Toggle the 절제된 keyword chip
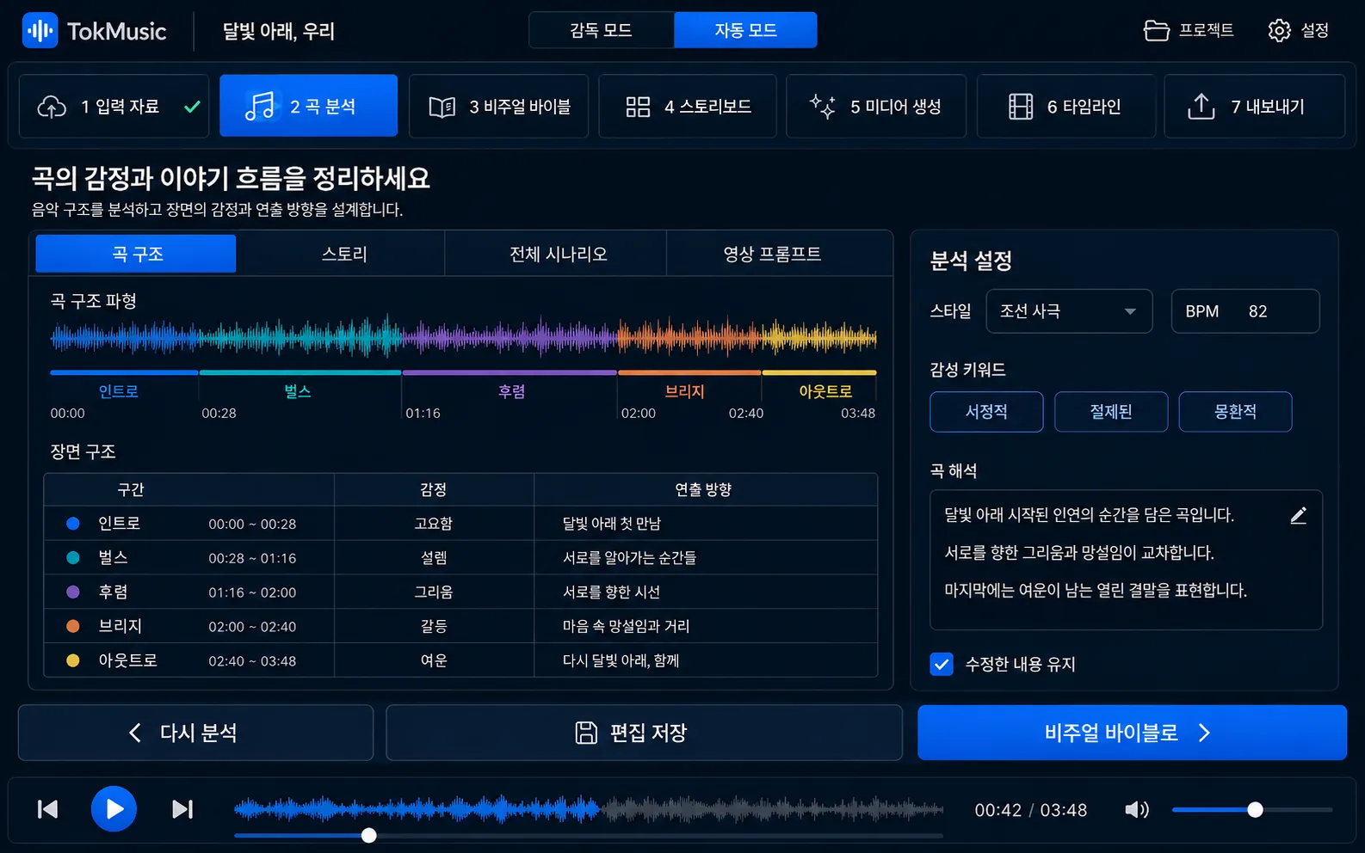1365x853 pixels. click(x=1111, y=412)
